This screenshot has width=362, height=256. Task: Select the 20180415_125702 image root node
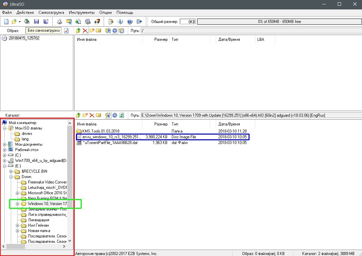pyautogui.click(x=24, y=38)
